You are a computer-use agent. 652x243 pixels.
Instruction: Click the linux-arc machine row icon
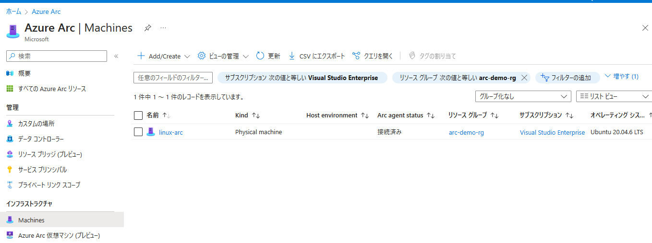coord(151,132)
